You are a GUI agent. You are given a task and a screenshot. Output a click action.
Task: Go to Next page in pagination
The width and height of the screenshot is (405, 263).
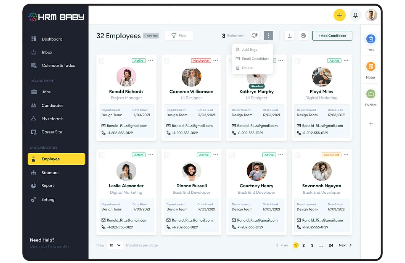click(x=345, y=245)
